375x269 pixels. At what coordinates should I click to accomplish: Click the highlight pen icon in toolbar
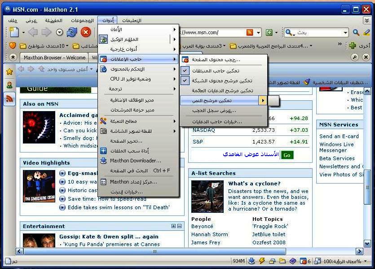pos(366,32)
